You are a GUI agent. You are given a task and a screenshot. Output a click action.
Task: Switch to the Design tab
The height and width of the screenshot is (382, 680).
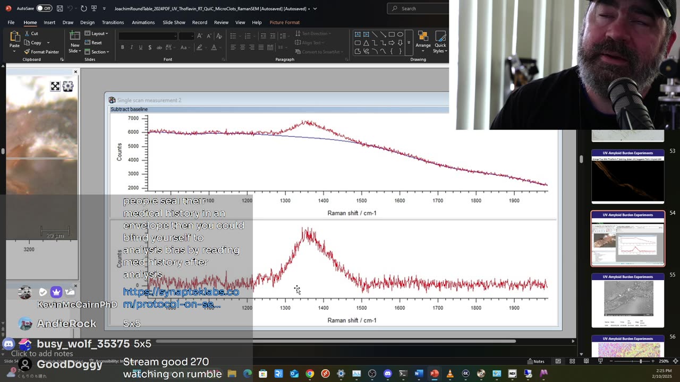87,22
